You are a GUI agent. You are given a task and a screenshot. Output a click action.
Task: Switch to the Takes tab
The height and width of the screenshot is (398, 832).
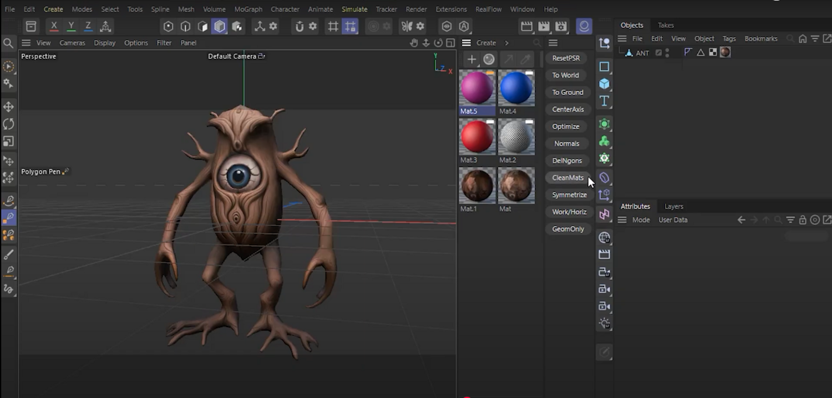[x=666, y=25]
